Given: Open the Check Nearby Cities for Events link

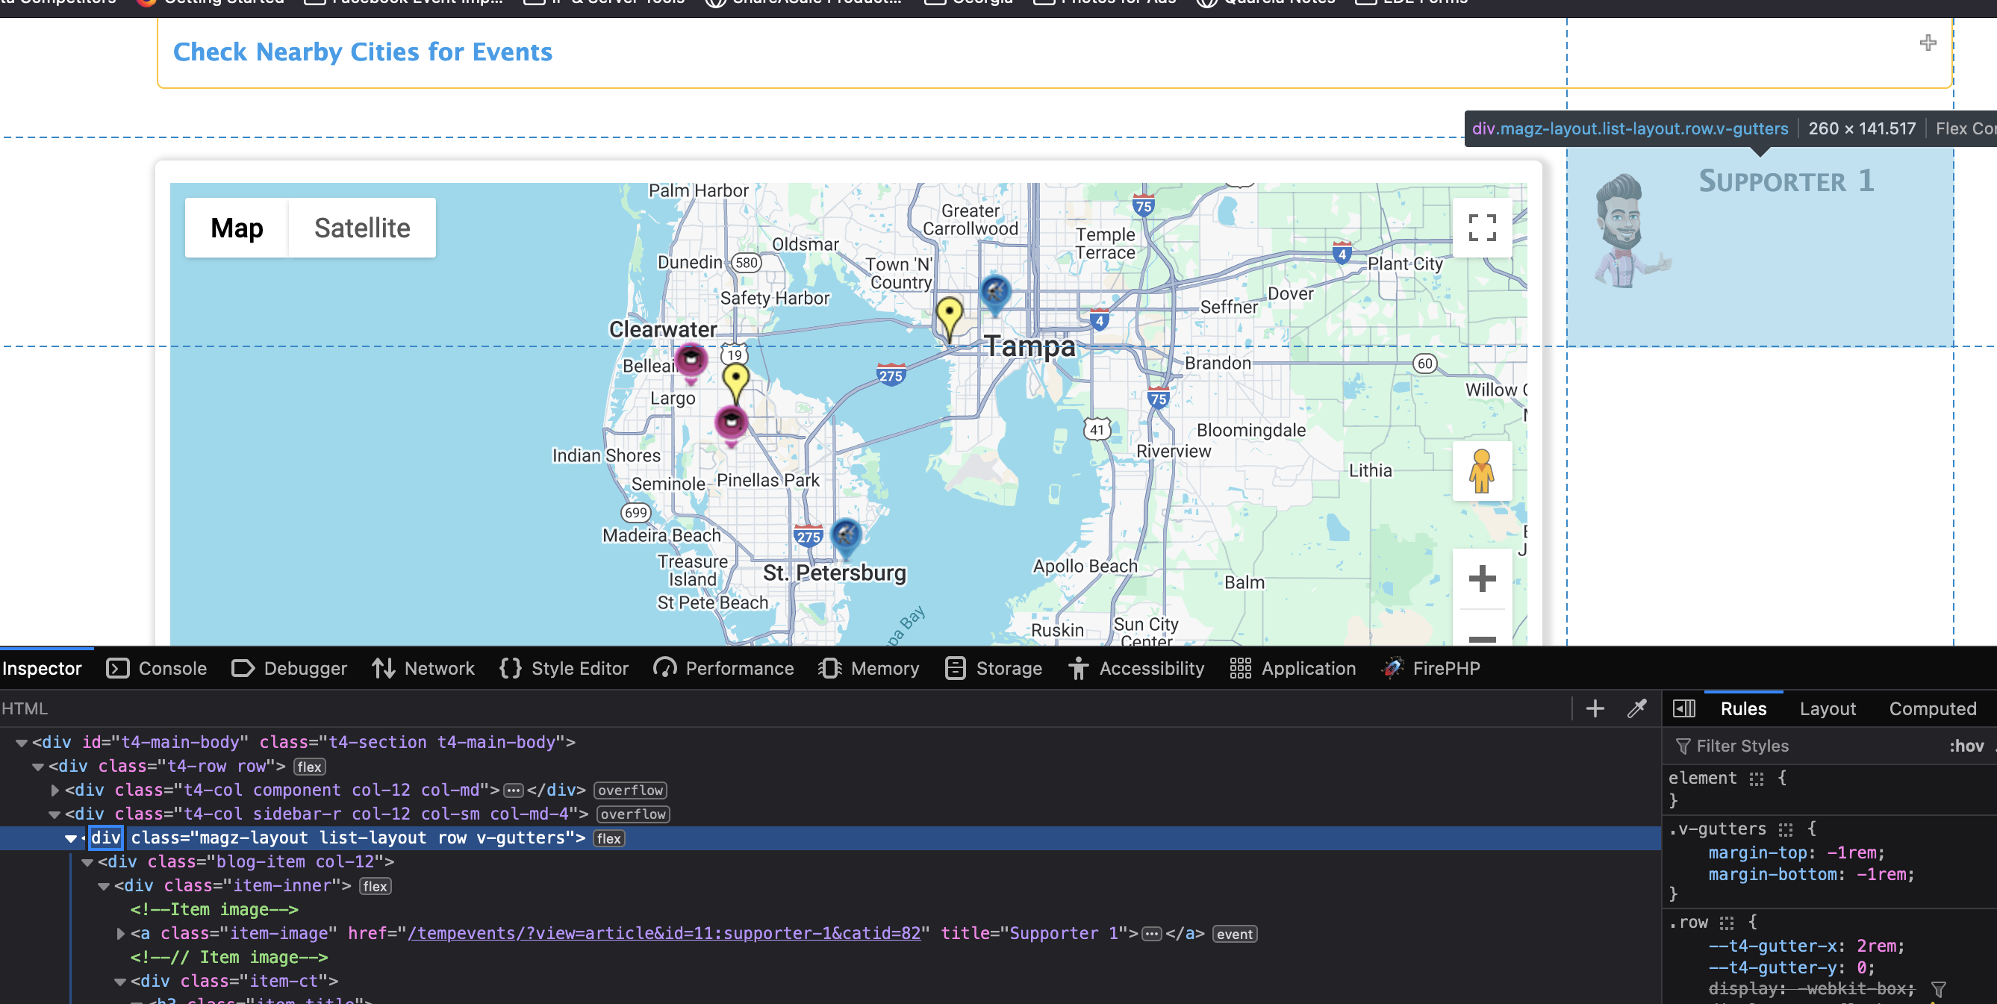Looking at the screenshot, I should pyautogui.click(x=362, y=52).
